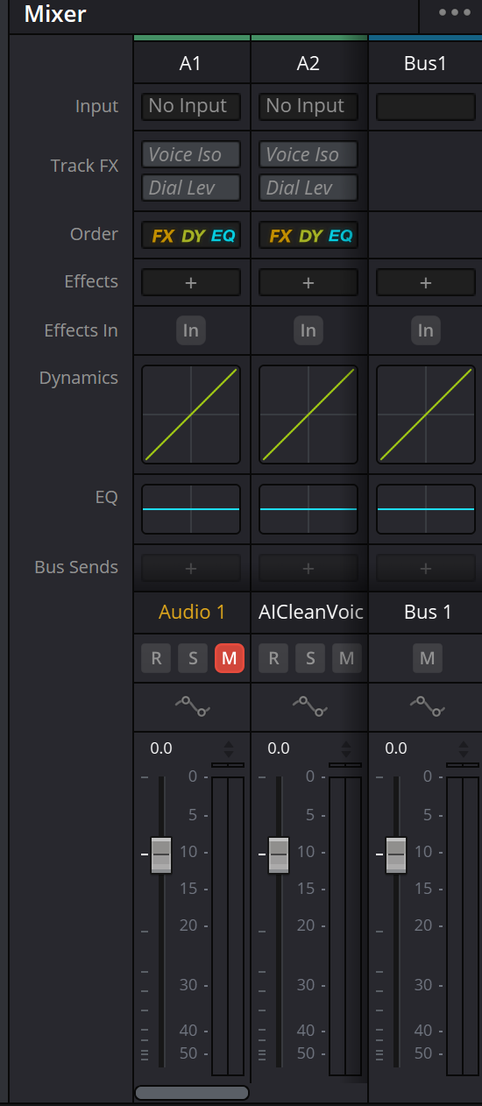
Task: Open the A1 Input selector
Action: [191, 106]
